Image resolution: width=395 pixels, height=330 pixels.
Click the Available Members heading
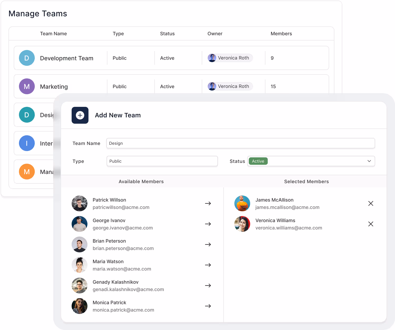click(x=141, y=182)
